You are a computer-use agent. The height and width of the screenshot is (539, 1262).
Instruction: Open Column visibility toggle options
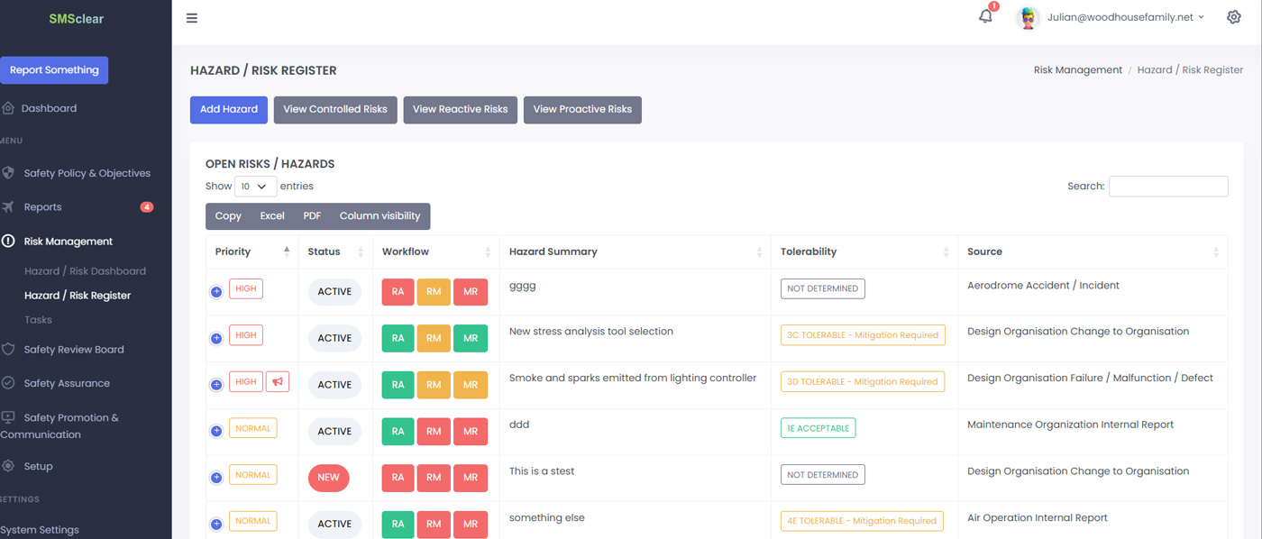(380, 216)
